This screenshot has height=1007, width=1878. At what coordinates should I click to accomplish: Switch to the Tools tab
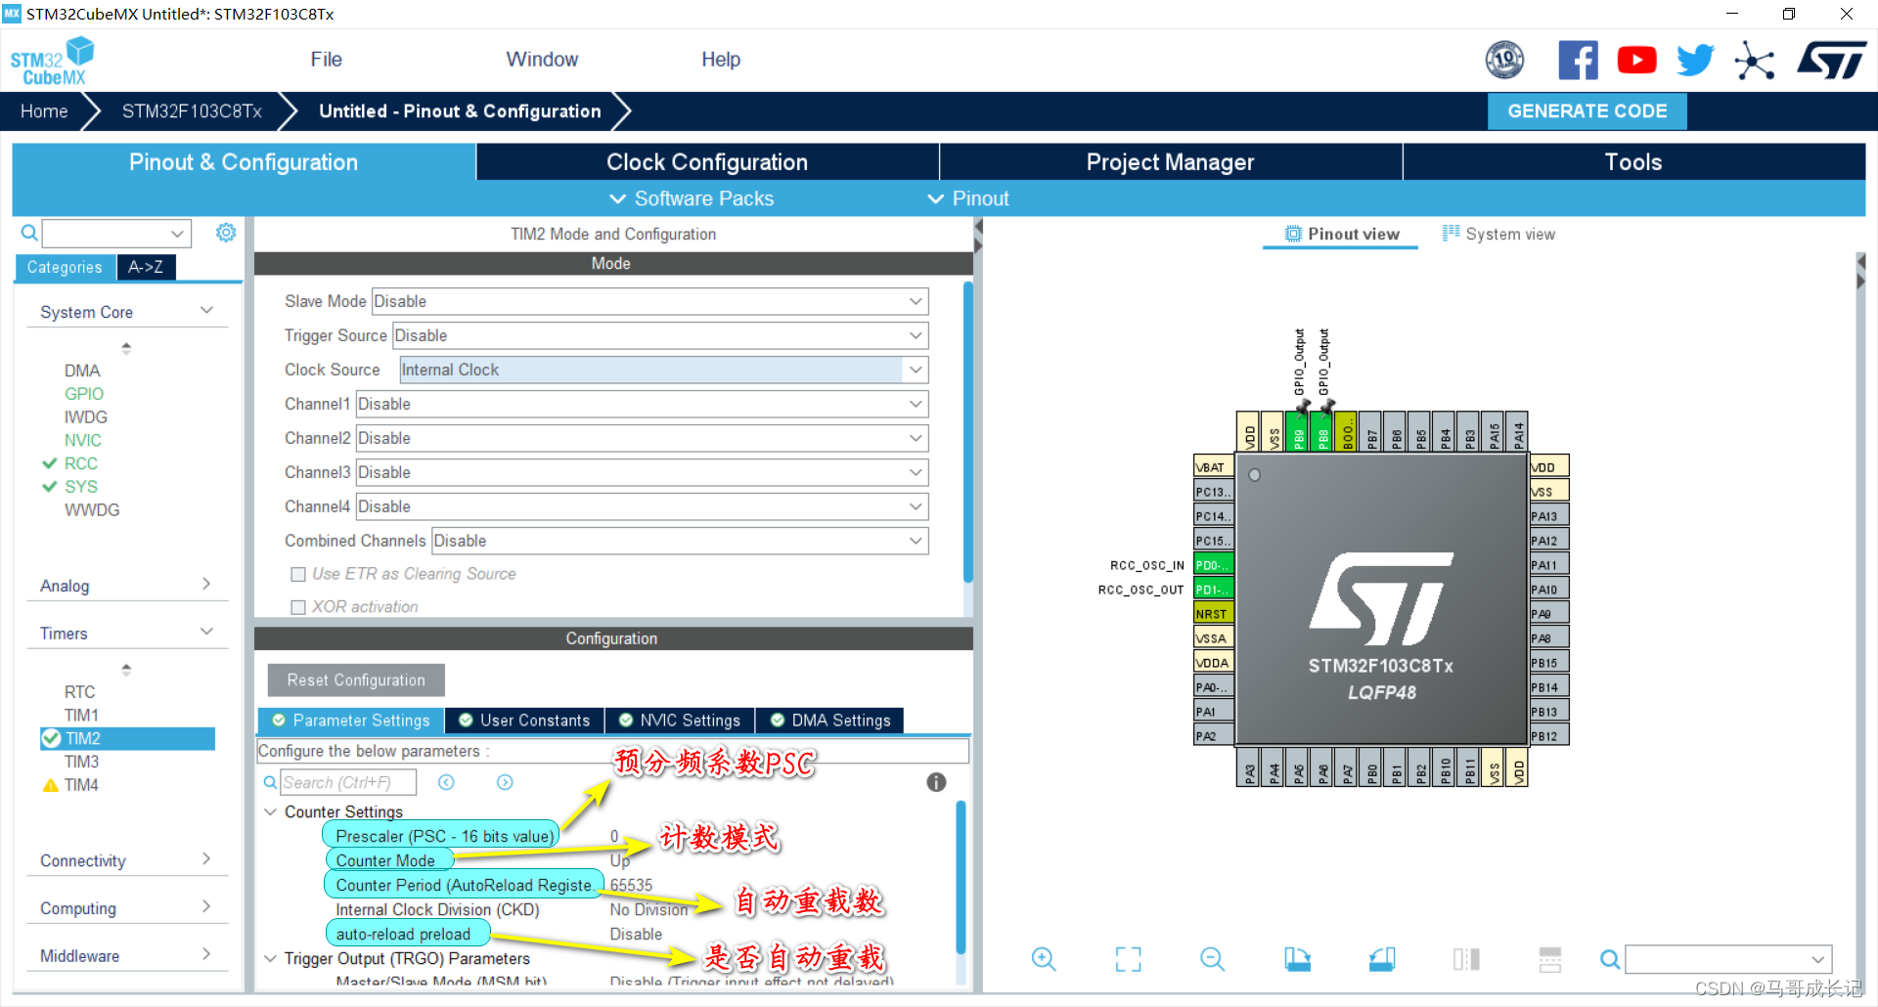tap(1633, 162)
